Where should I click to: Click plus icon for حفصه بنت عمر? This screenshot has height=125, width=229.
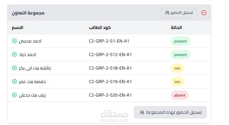click(x=14, y=81)
